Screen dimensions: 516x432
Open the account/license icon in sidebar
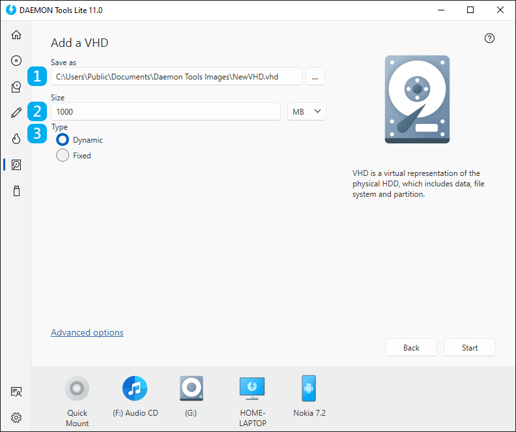tap(16, 392)
